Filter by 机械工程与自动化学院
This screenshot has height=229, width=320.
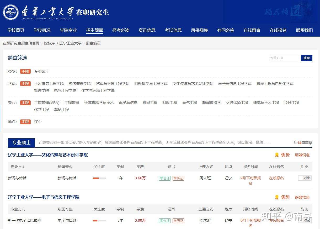[x=275, y=84]
